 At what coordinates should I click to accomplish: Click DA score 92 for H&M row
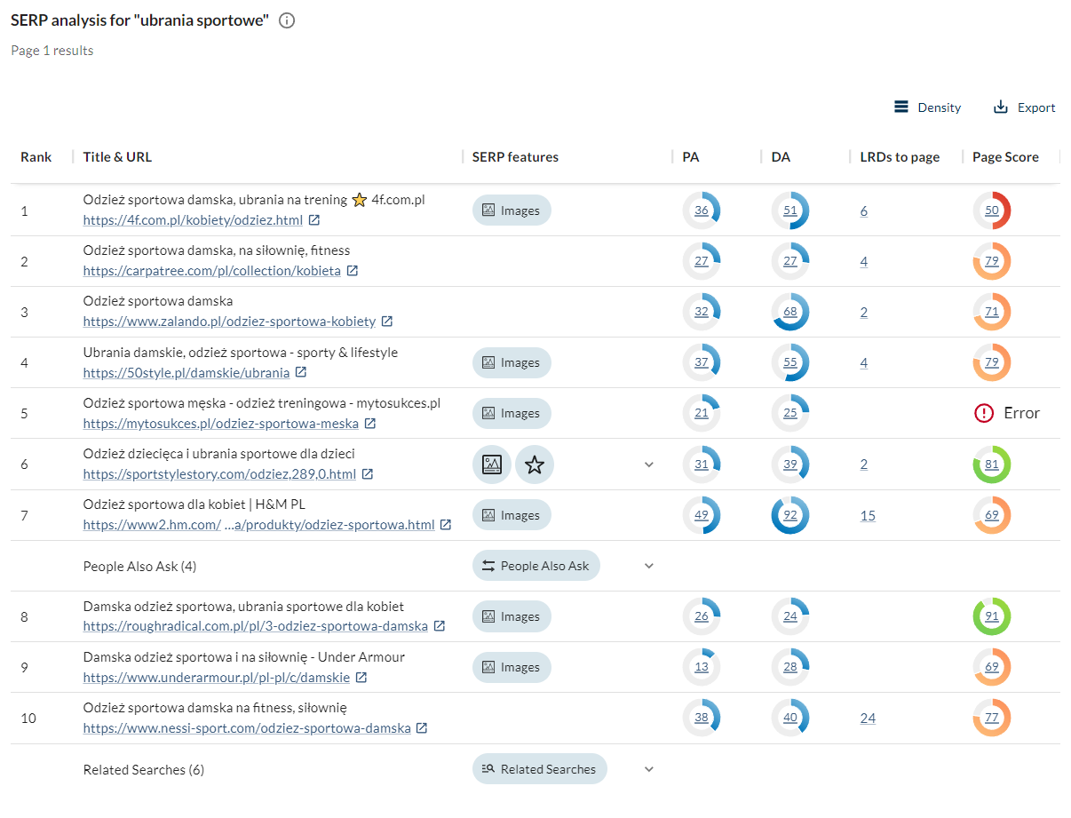tap(790, 515)
